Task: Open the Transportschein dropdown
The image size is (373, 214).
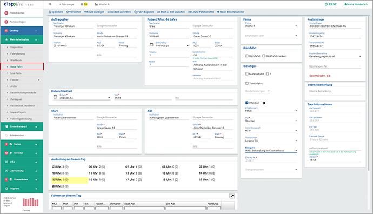Action: (271, 170)
